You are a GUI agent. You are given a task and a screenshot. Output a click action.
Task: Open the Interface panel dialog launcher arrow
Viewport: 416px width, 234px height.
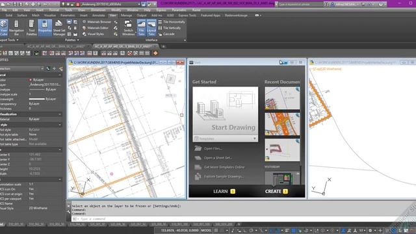coord(185,40)
